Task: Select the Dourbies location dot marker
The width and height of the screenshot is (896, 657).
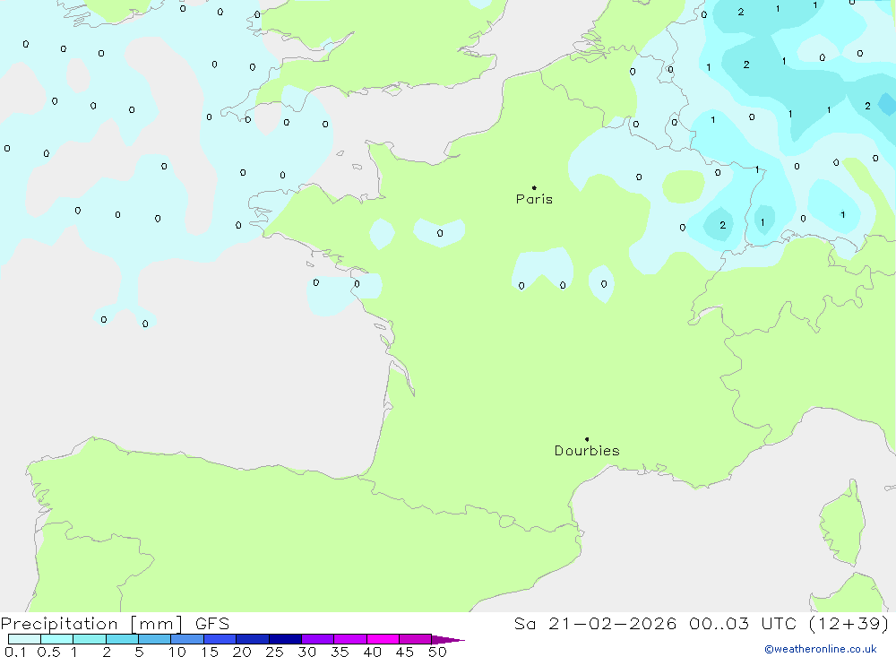Action: pos(587,439)
